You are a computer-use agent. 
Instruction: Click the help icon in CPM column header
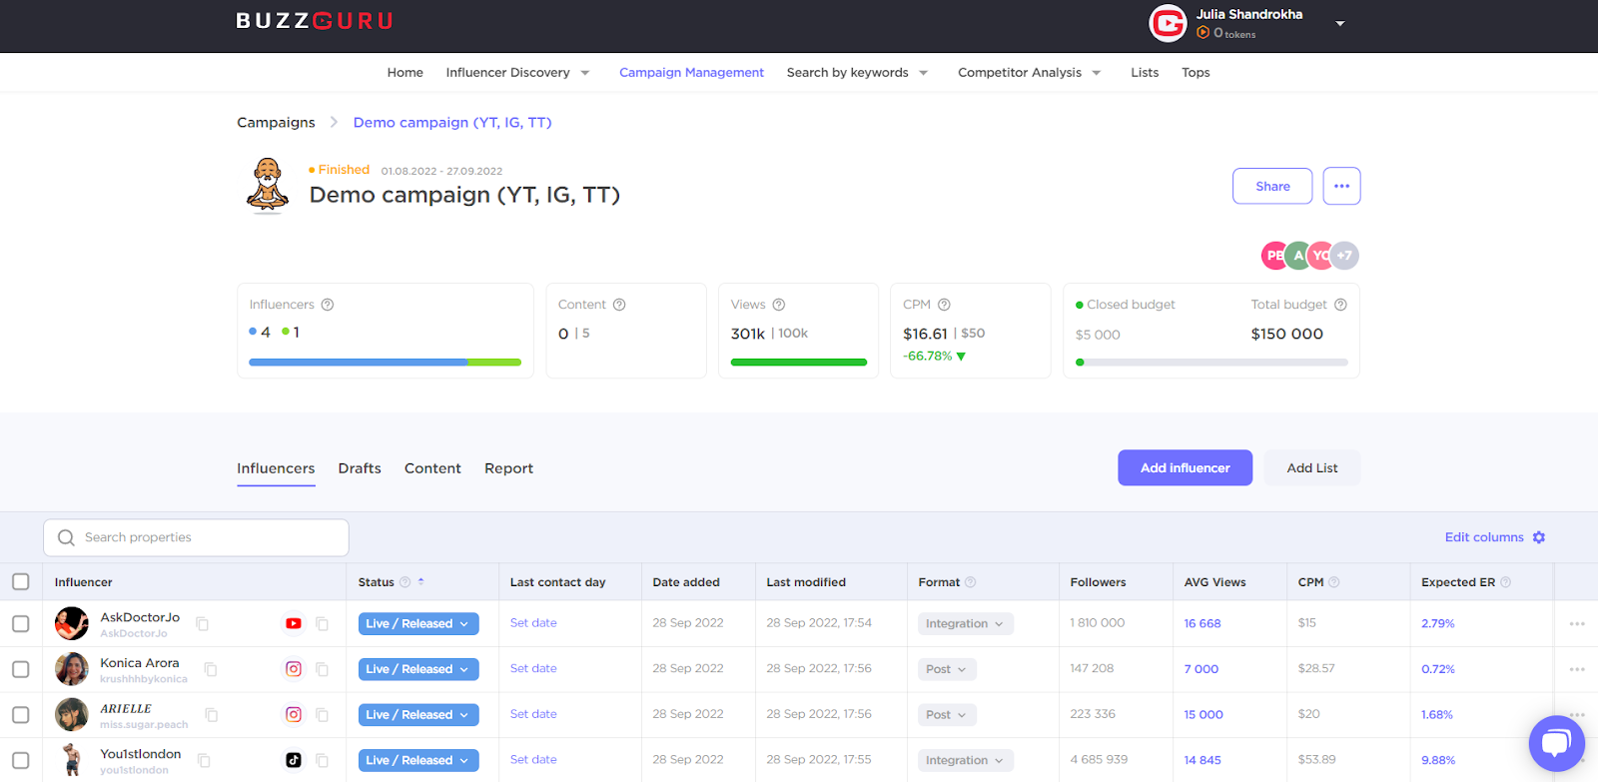[x=1334, y=582]
